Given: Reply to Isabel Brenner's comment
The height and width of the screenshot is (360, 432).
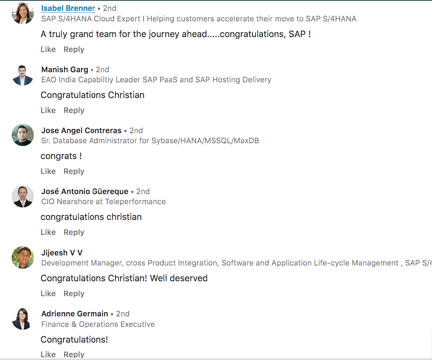Looking at the screenshot, I should [74, 50].
